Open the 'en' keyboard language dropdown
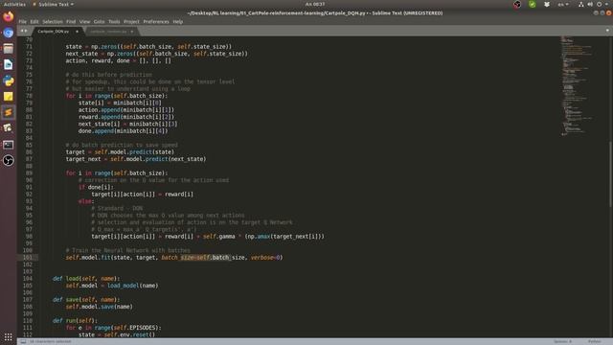 coord(563,4)
